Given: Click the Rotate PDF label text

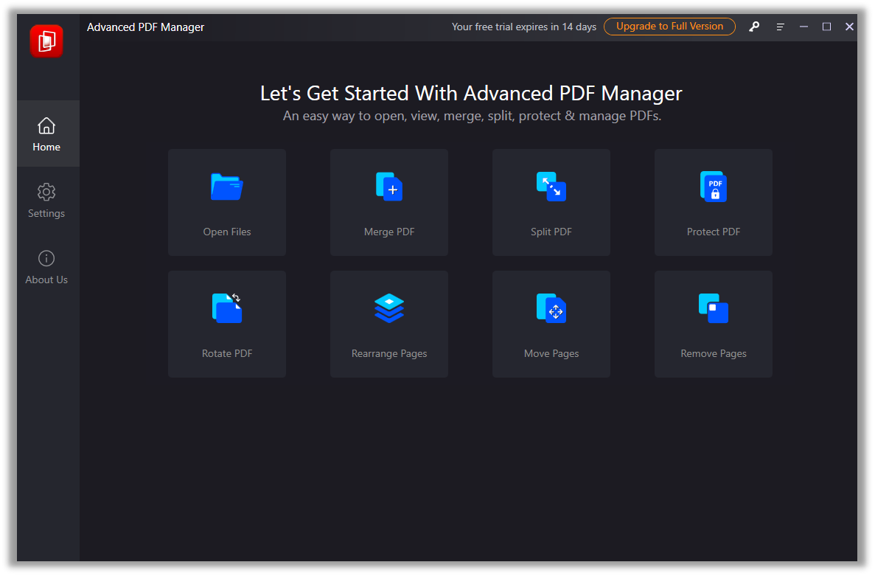Looking at the screenshot, I should tap(227, 353).
